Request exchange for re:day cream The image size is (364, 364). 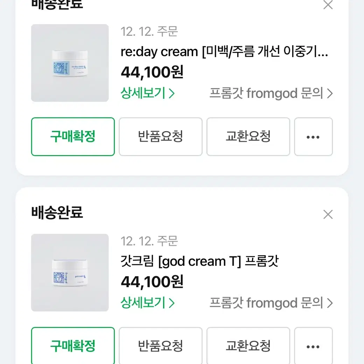248,137
